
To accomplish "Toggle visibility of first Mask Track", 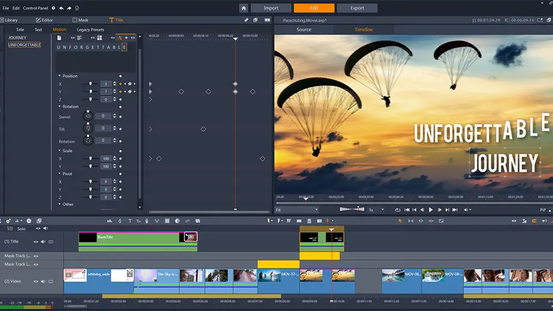I will click(35, 256).
